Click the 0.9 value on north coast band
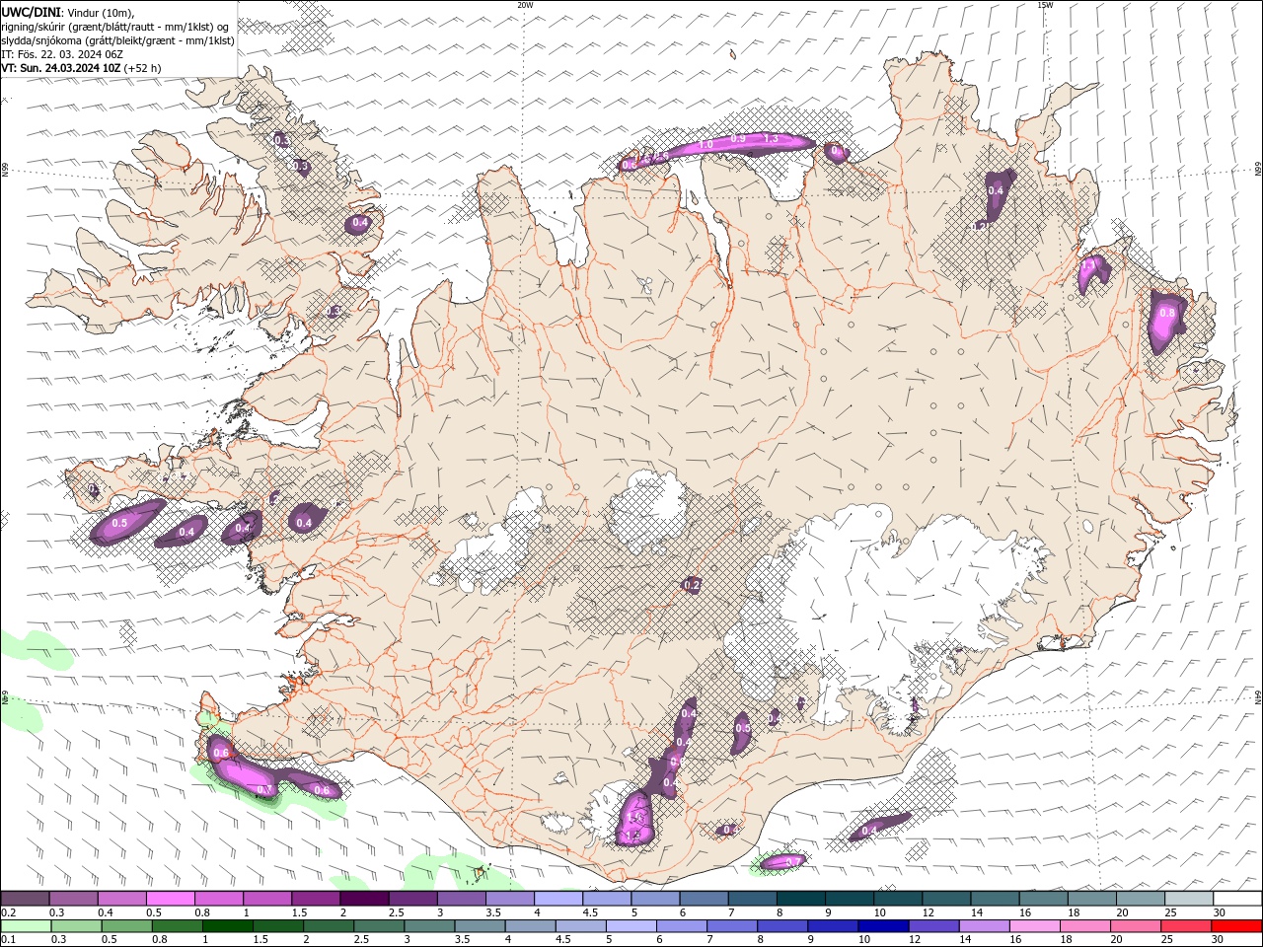Viewport: 1263px width, 947px height. click(x=738, y=140)
